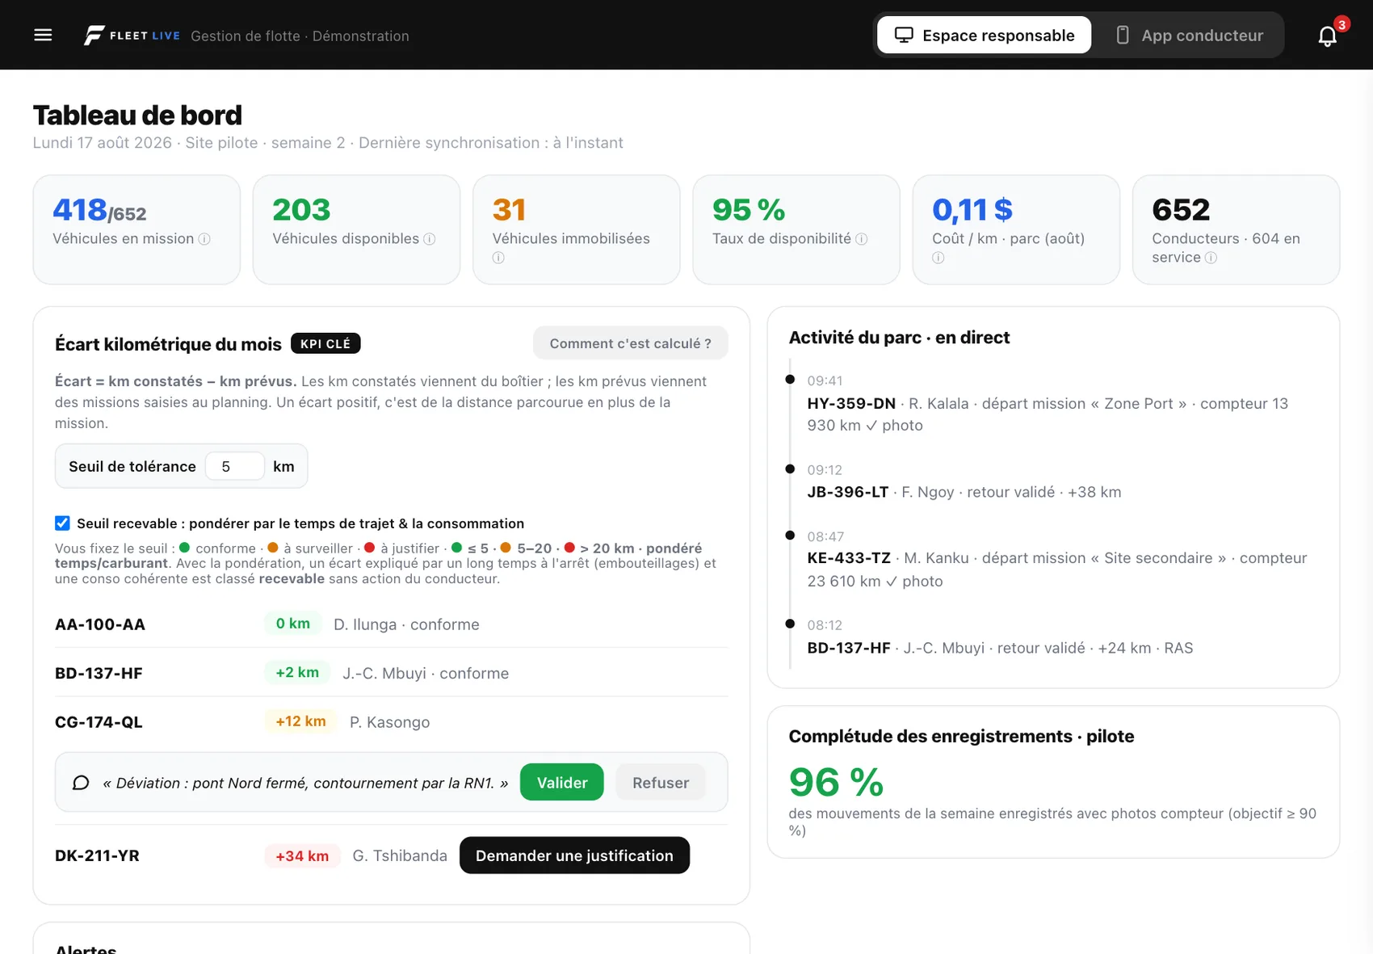Validate the deviation justification with Valider

tap(562, 783)
